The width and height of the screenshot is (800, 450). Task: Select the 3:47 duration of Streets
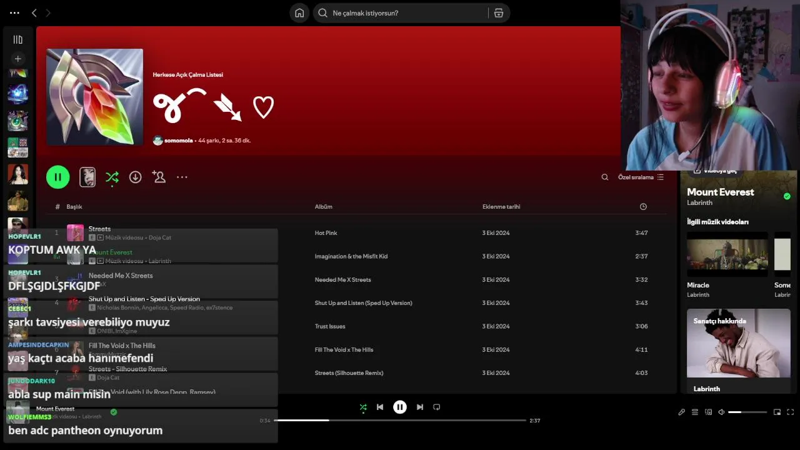coord(641,232)
